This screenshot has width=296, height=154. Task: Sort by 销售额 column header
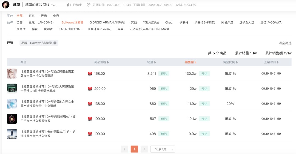click(190, 62)
